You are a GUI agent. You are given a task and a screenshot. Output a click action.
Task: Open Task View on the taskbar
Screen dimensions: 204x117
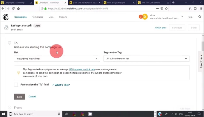tap(66, 114)
